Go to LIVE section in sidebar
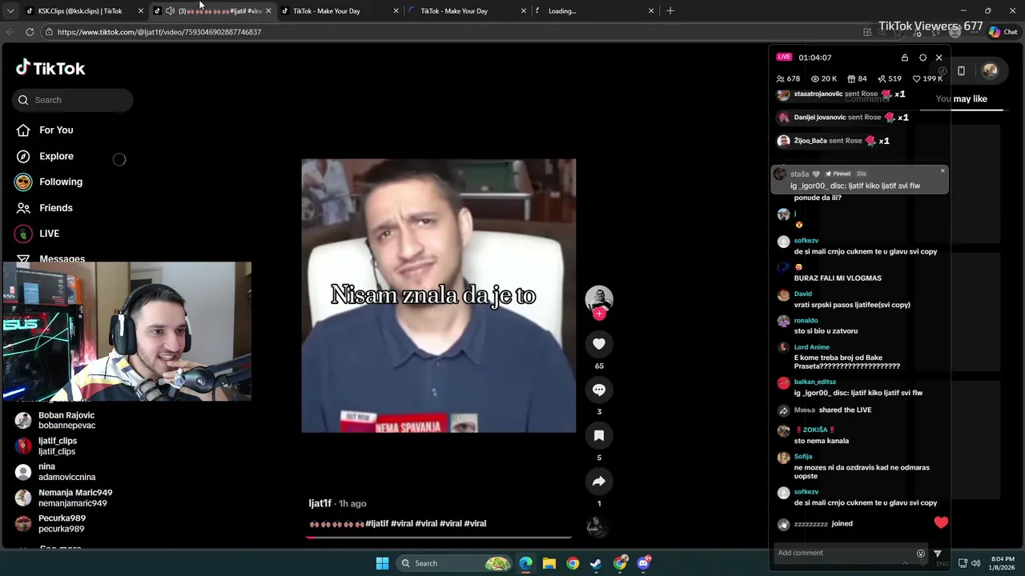Viewport: 1025px width, 576px height. click(x=38, y=234)
